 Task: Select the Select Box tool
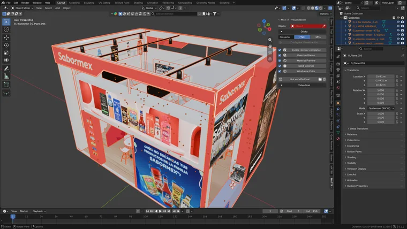[6, 22]
